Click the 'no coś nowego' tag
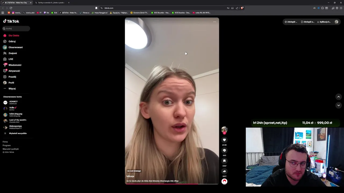The height and width of the screenshot is (193, 344). 134,171
